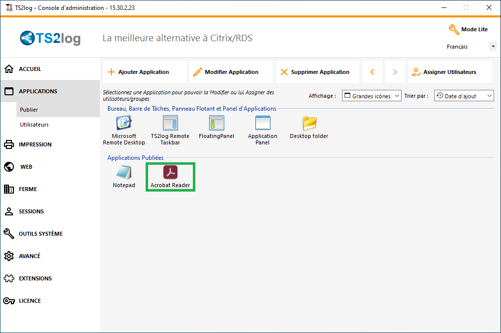501x333 pixels.
Task: Open the AVANCÉ settings section
Action: (x=50, y=256)
